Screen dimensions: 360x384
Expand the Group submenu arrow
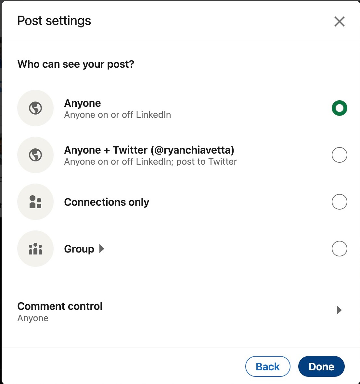pyautogui.click(x=102, y=249)
